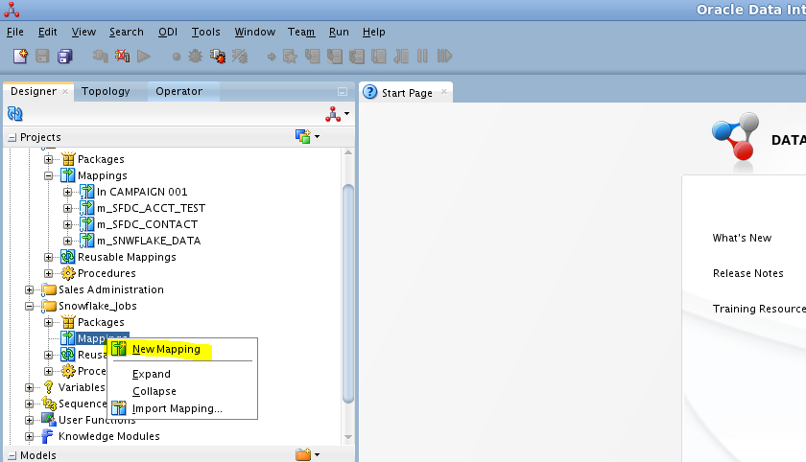Click the m_SFDC_ACCT_TEST mapping icon
Image resolution: width=806 pixels, height=462 pixels.
pyautogui.click(x=87, y=208)
